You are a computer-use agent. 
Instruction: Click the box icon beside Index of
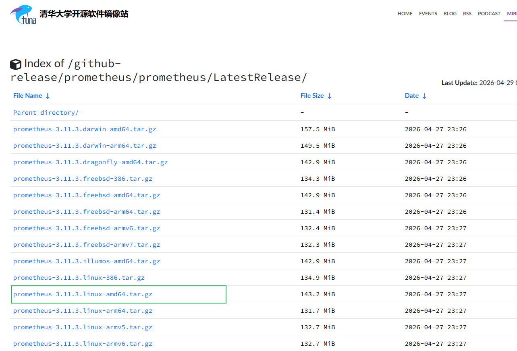[16, 64]
